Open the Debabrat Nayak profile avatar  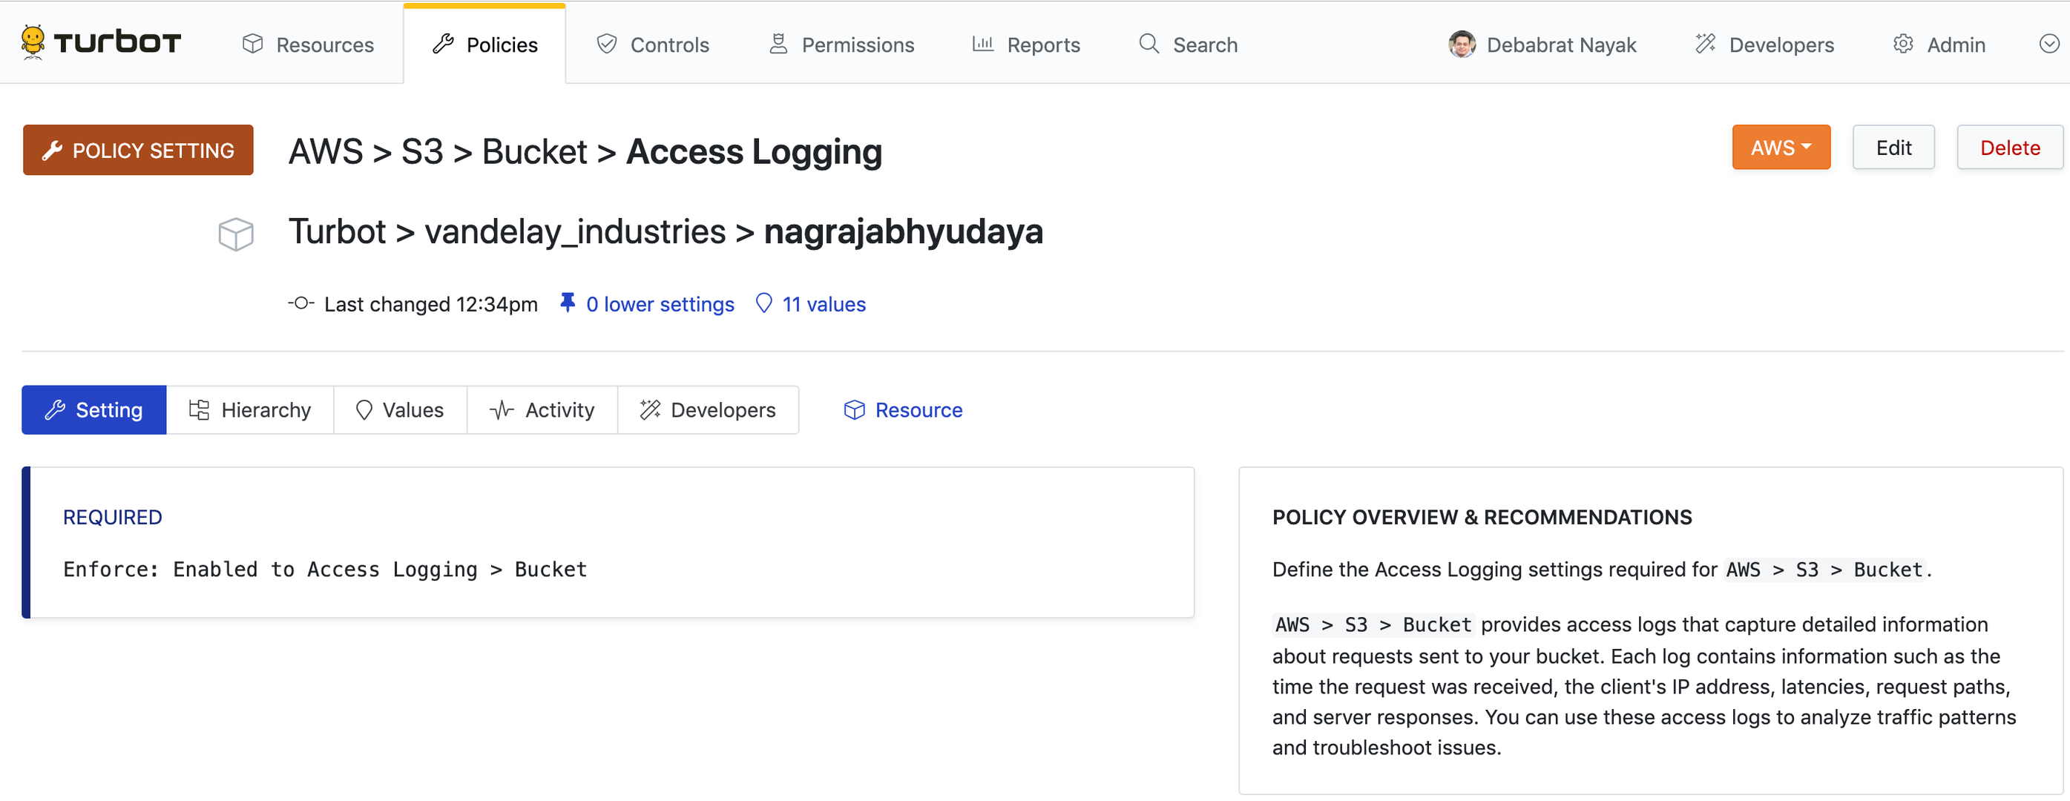(x=1462, y=44)
